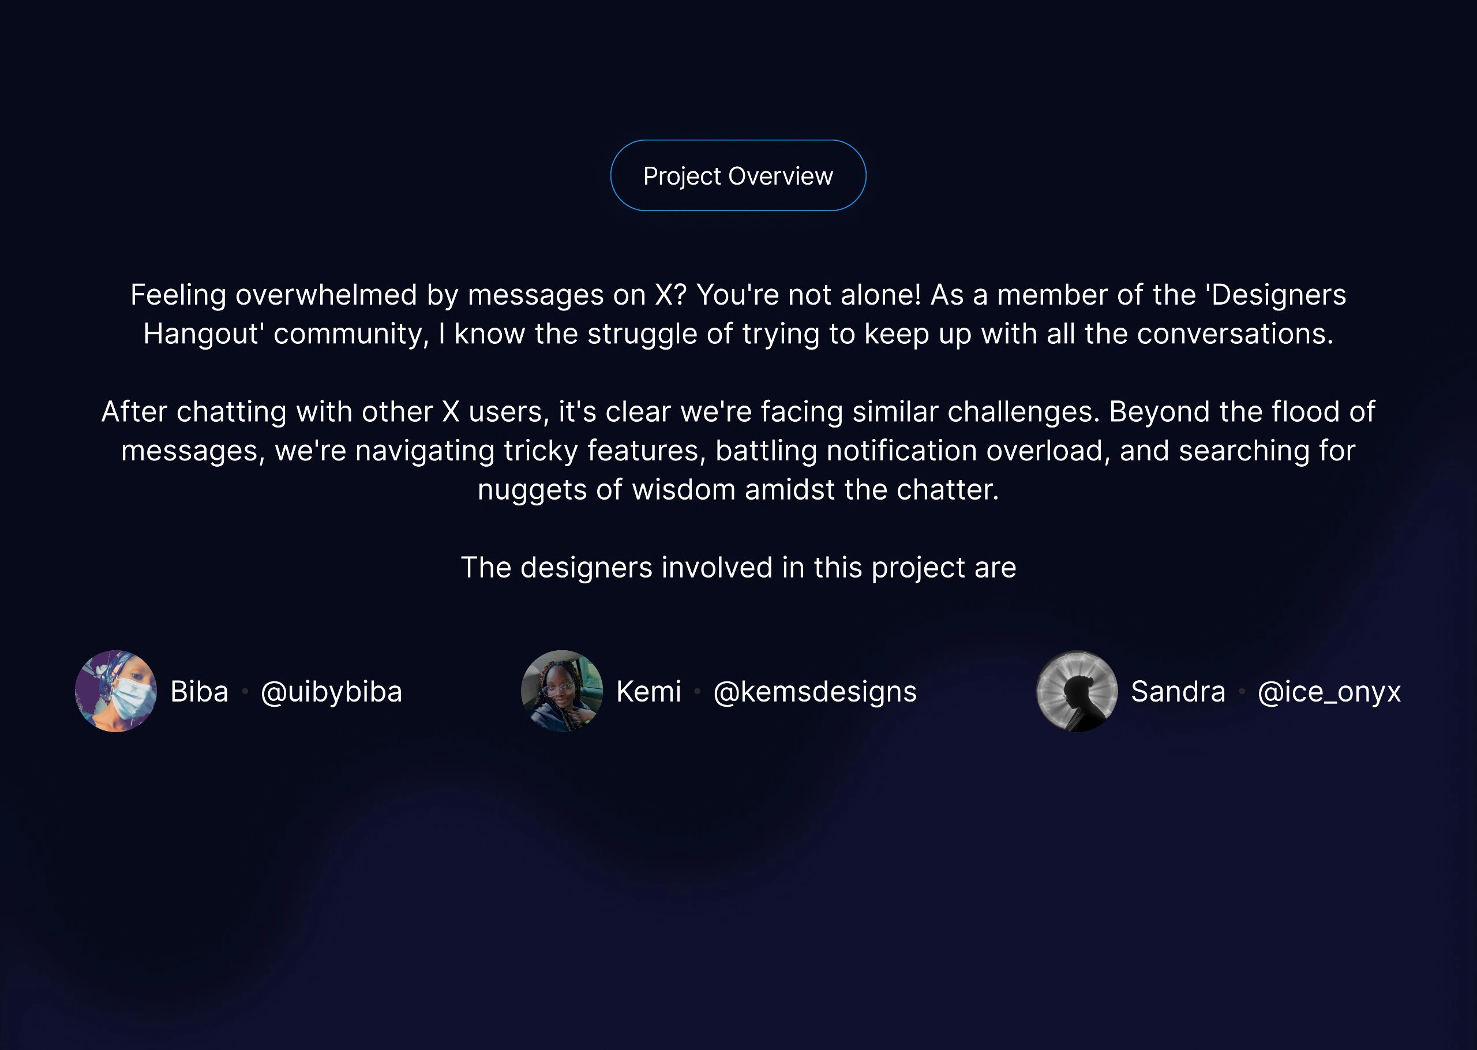Click the dot separator after Biba

245,692
